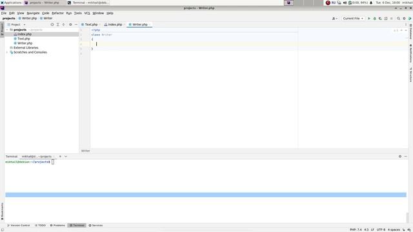Open Project panel options gear
Image resolution: width=413 pixels, height=232 pixels.
[x=70, y=24]
